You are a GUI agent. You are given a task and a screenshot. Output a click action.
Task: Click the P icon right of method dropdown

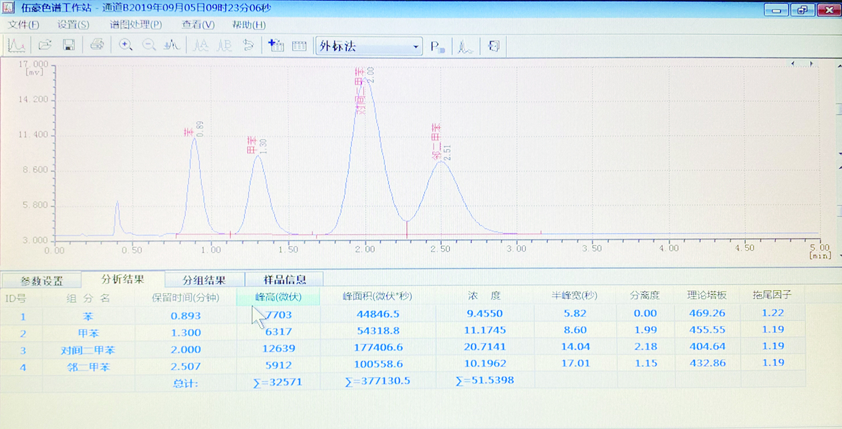click(x=438, y=47)
